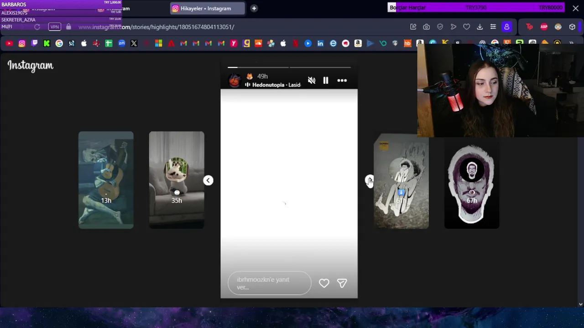Open the orange hb bookmark
Screen dimensions: 584x328
(x=407, y=43)
